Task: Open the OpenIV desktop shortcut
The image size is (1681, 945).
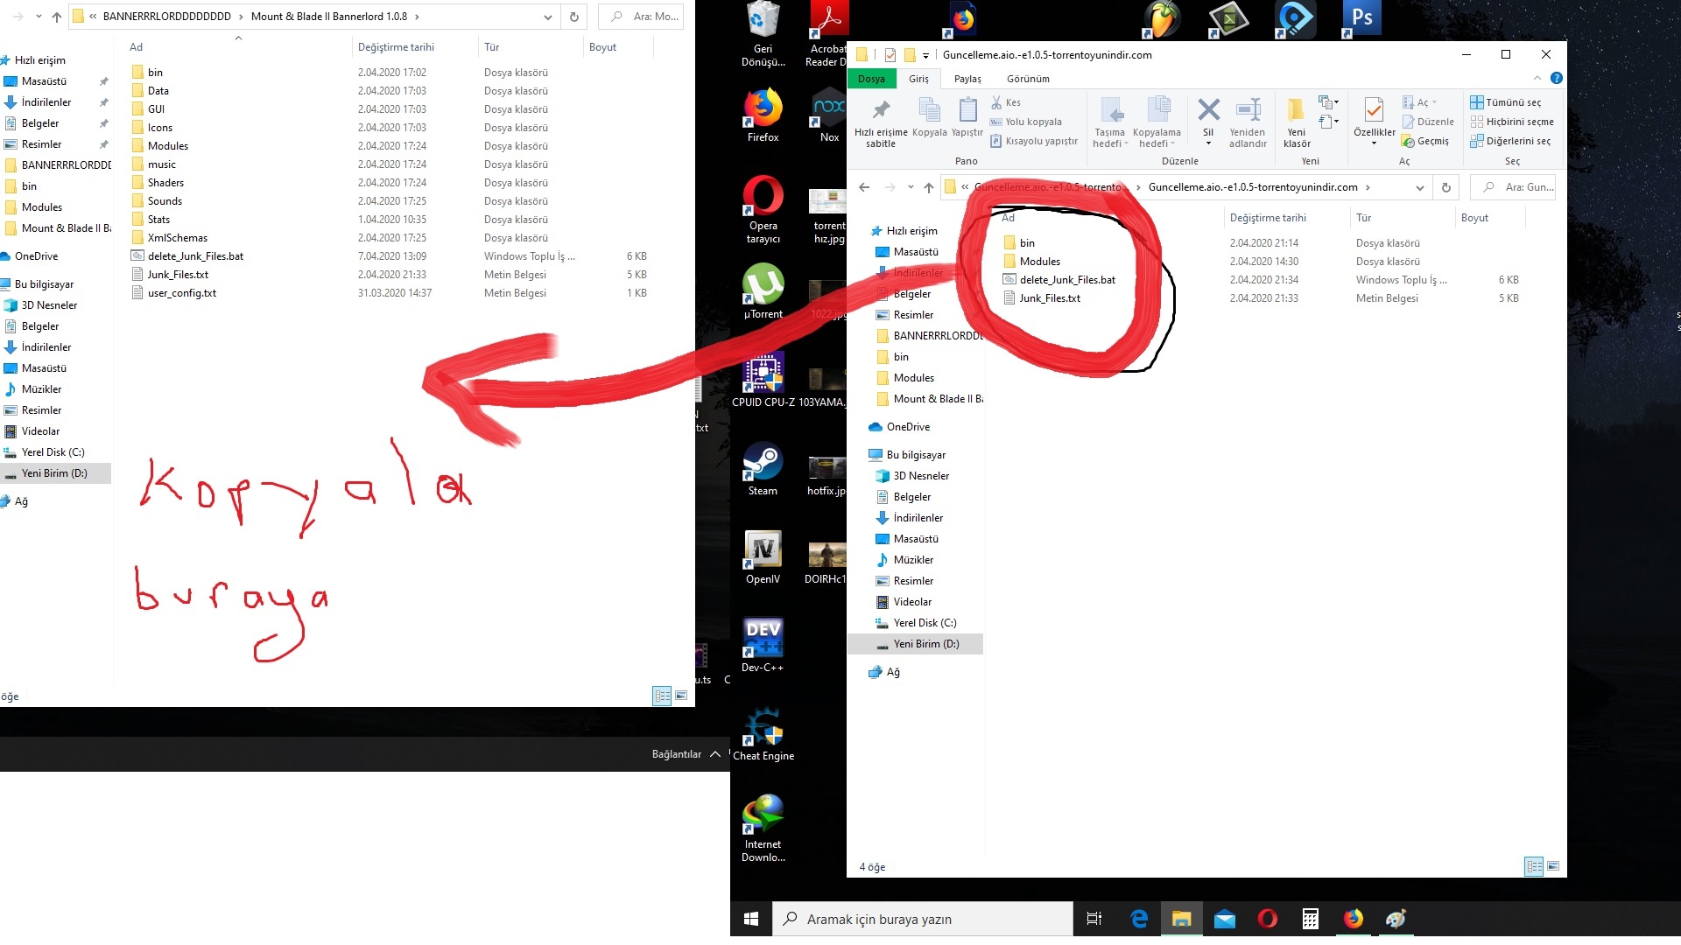Action: pyautogui.click(x=763, y=557)
